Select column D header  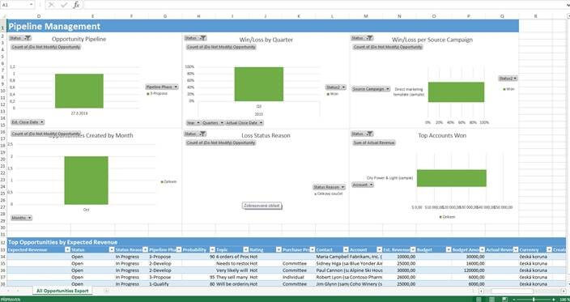(39, 16)
